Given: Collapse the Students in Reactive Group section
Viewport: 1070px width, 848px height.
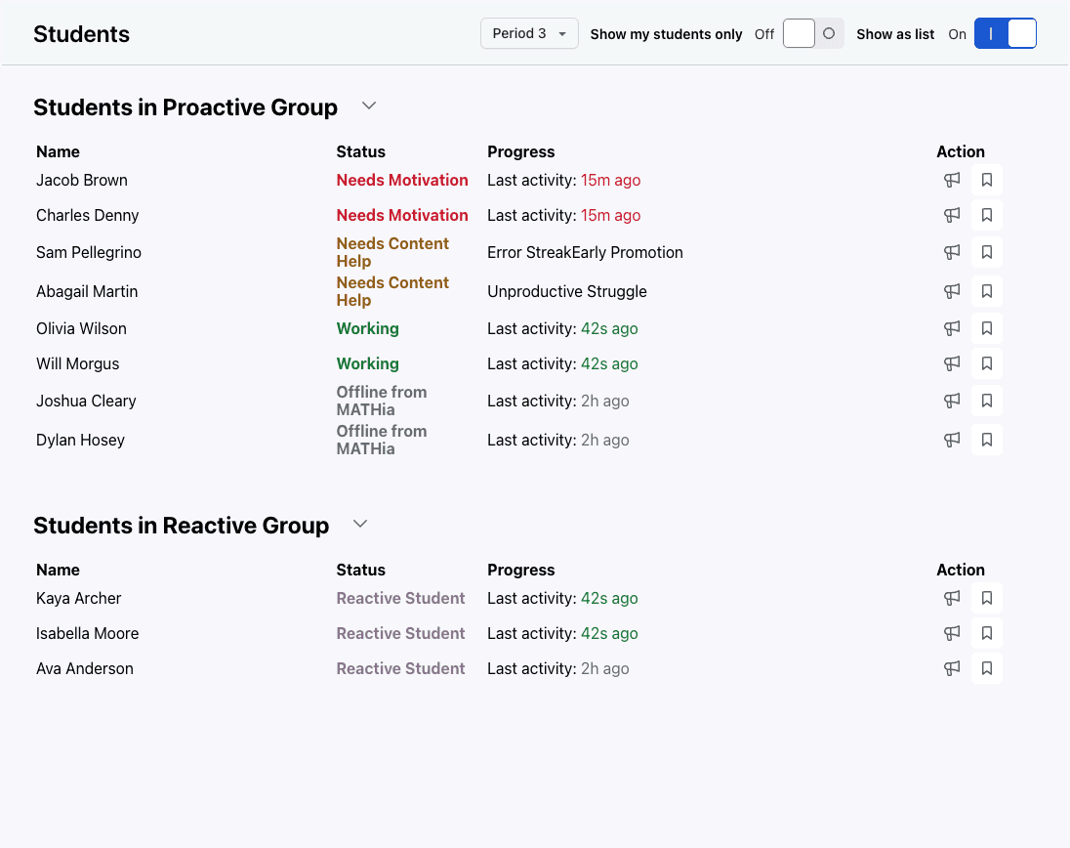Looking at the screenshot, I should tap(360, 524).
